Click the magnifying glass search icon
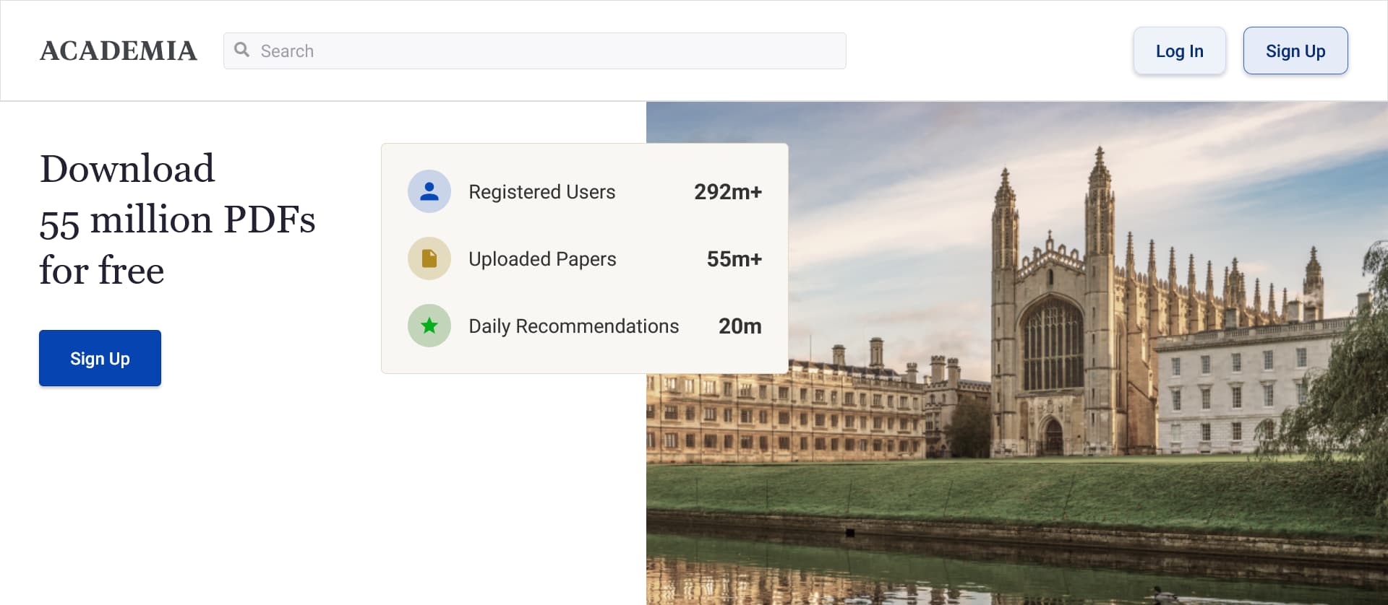The width and height of the screenshot is (1388, 605). click(242, 50)
